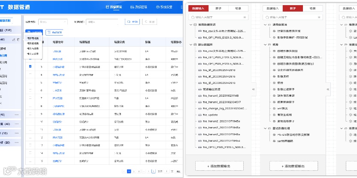Go to the next page with pagination arrow
The width and height of the screenshot is (357, 178).
[x=154, y=172]
